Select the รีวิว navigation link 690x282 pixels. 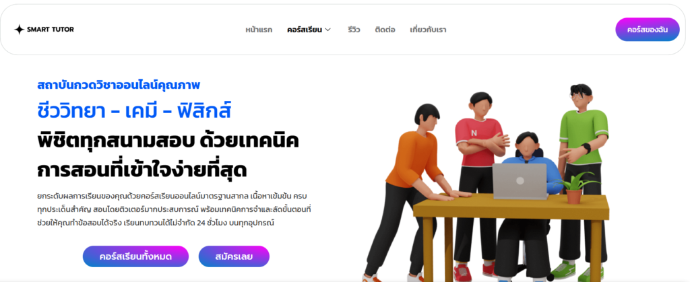(x=353, y=30)
